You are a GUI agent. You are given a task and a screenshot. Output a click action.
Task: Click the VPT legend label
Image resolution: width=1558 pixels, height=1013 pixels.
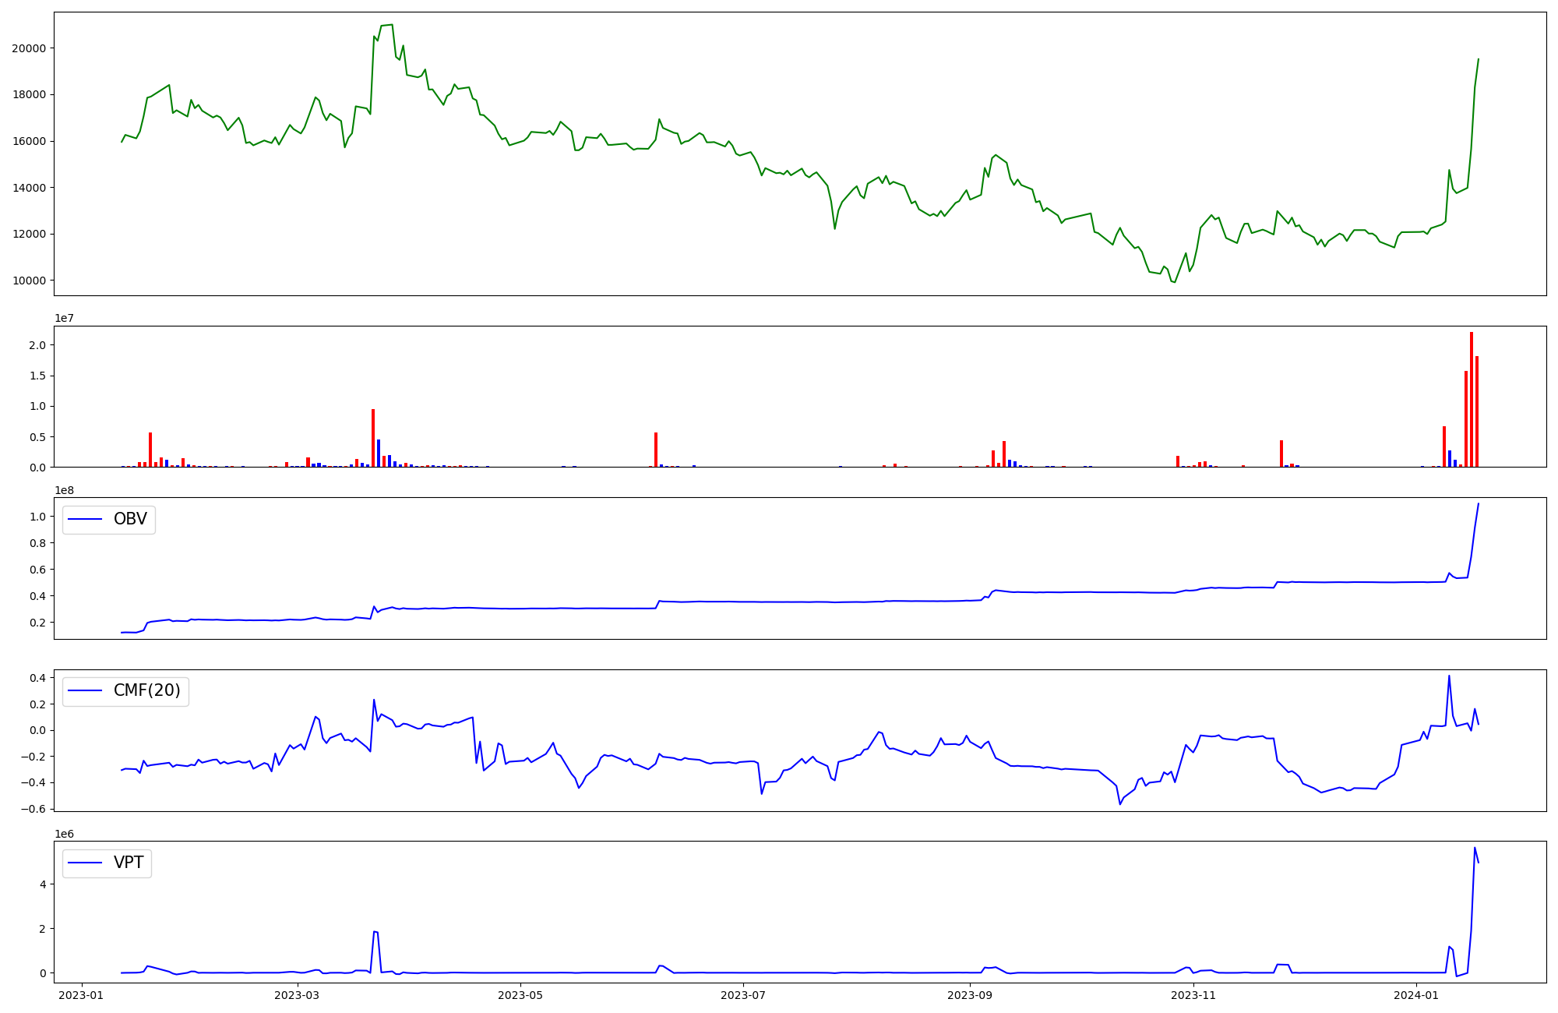[x=129, y=863]
